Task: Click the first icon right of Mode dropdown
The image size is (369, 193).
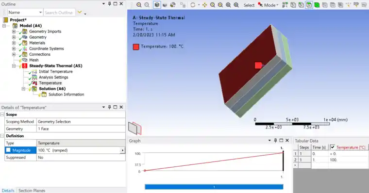Action: click(285, 5)
